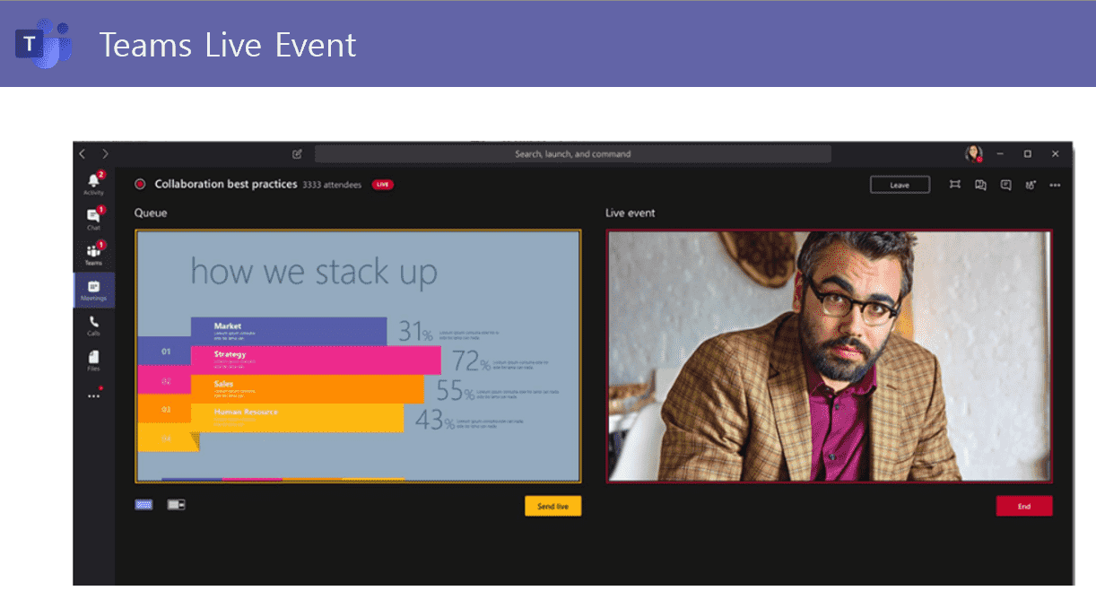Navigate back with the left arrow
This screenshot has height=608, width=1096.
pyautogui.click(x=83, y=154)
